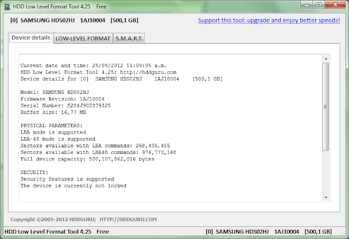Click the window resize grip in status bar
349x239 pixels.
pyautogui.click(x=343, y=232)
